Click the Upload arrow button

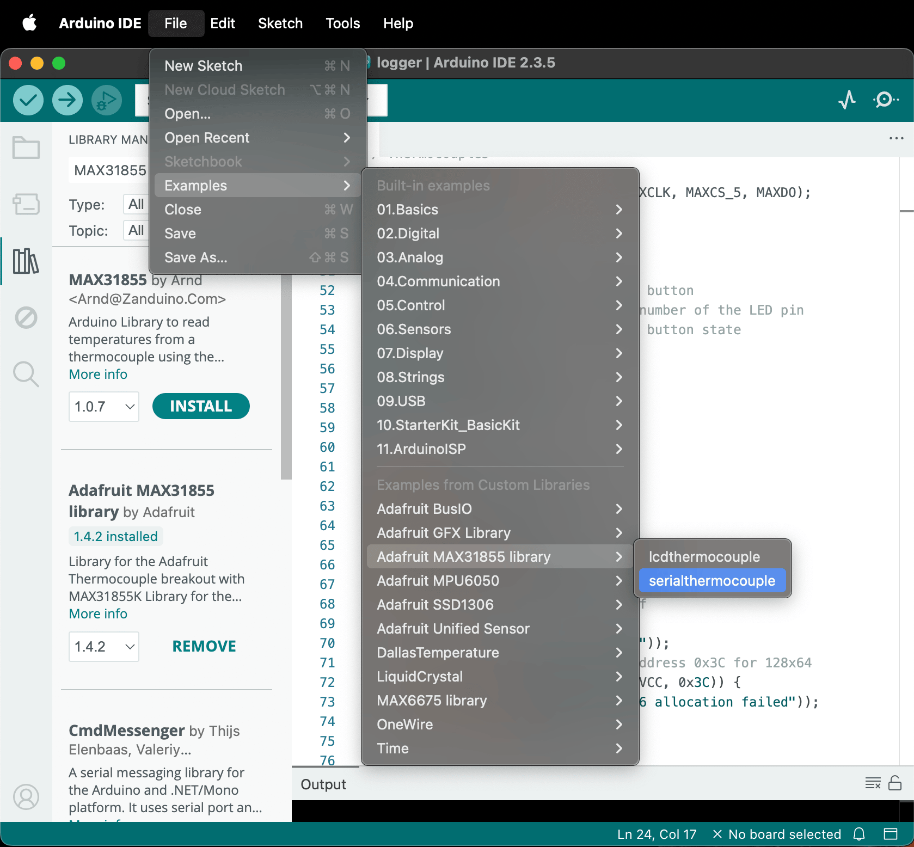(68, 100)
